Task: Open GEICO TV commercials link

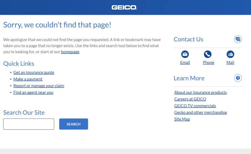Action: click(195, 106)
